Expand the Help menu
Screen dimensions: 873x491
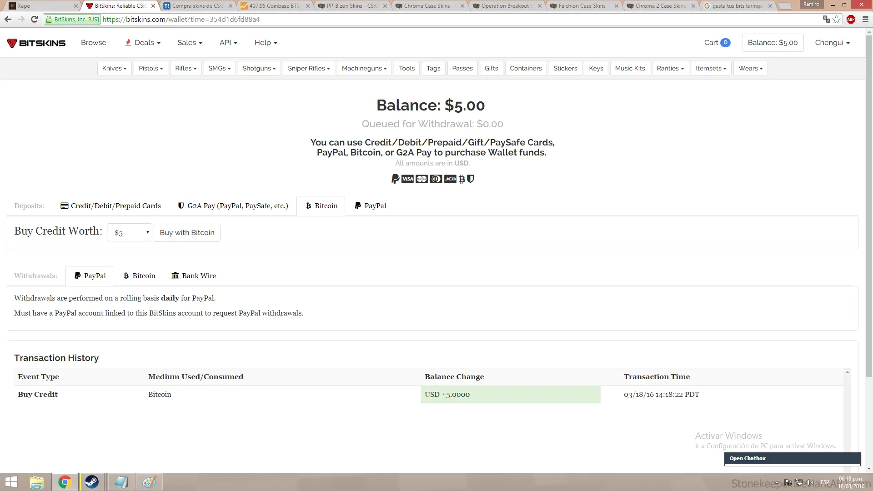point(266,43)
